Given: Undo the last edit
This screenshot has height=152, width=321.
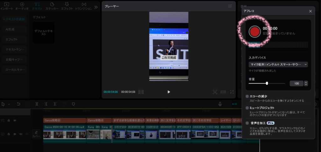Looking at the screenshot, I should coord(18,104).
